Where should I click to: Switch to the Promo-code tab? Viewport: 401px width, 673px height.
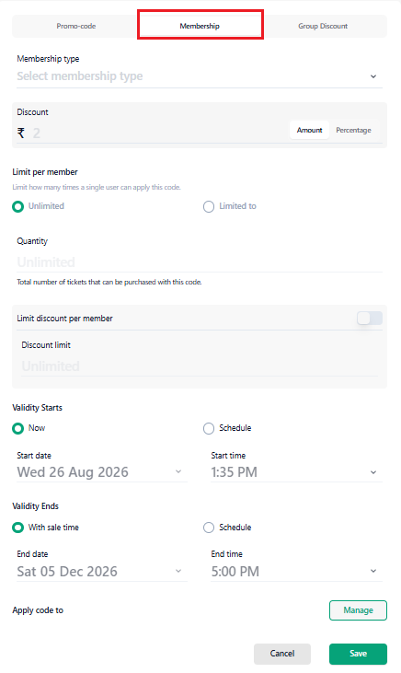click(76, 26)
